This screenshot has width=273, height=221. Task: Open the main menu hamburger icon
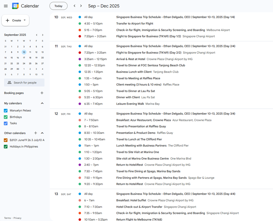[6, 6]
